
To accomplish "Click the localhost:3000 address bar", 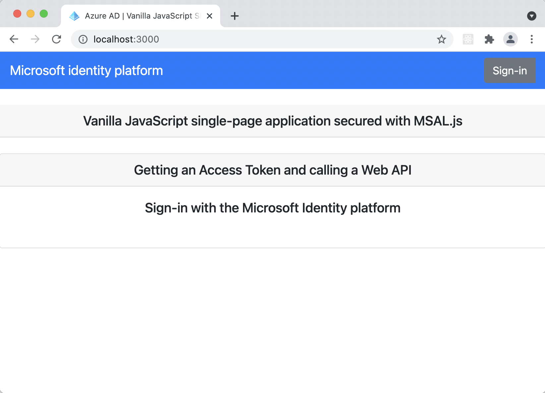I will pyautogui.click(x=259, y=39).
